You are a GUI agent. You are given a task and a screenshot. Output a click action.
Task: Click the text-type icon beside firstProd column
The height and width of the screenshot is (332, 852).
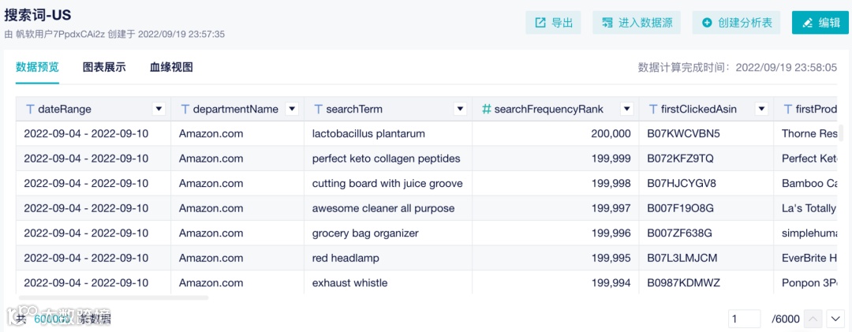coord(787,109)
